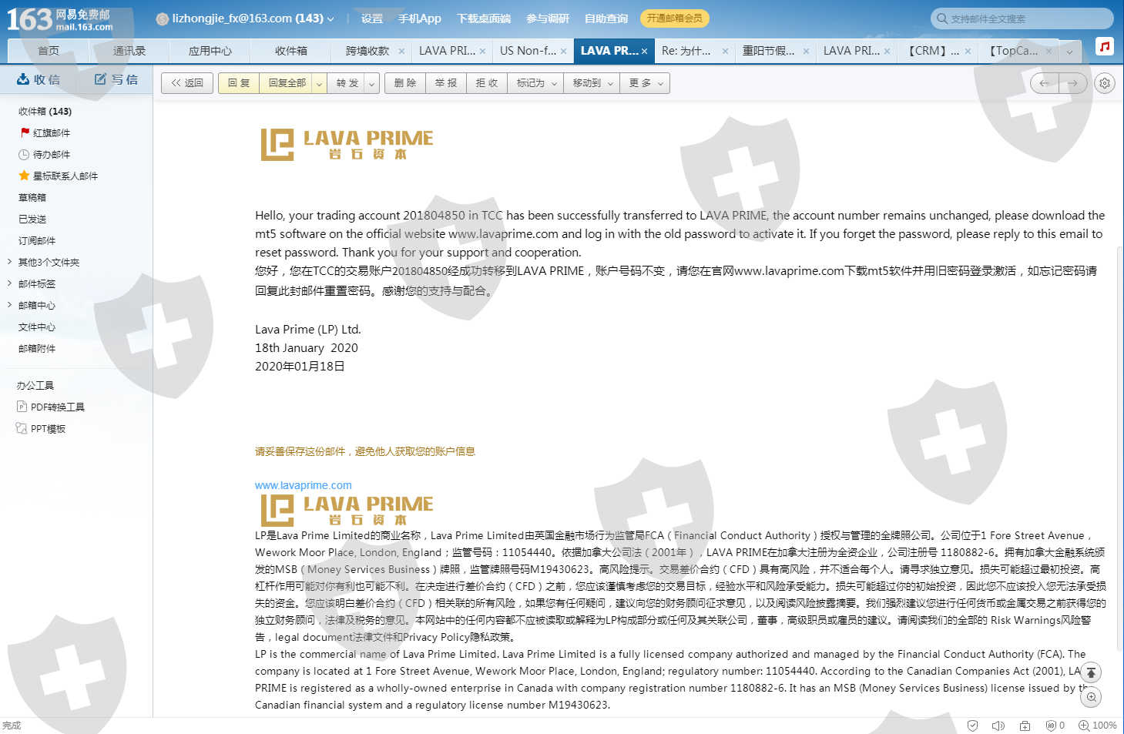1124x734 pixels.
Task: Click the 回复全部 reply all button
Action: tap(287, 83)
